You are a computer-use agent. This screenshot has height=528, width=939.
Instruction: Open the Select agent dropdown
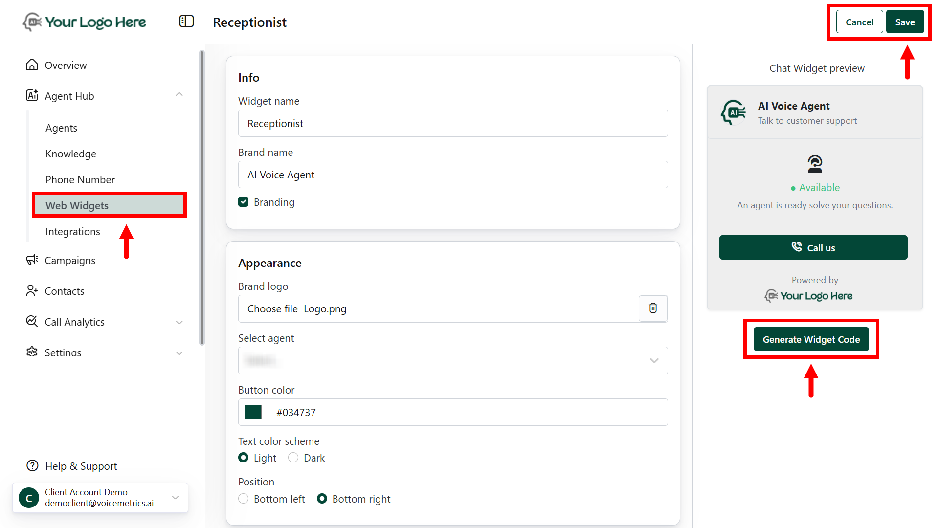(654, 361)
